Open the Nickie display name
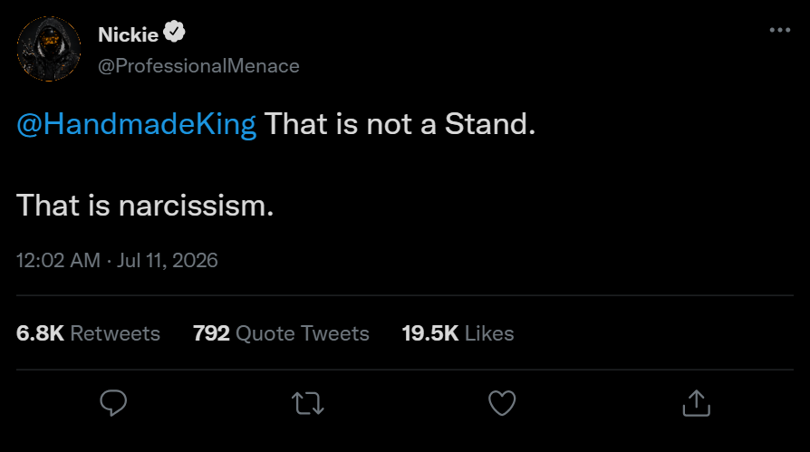Image resolution: width=810 pixels, height=452 pixels. pyautogui.click(x=128, y=34)
